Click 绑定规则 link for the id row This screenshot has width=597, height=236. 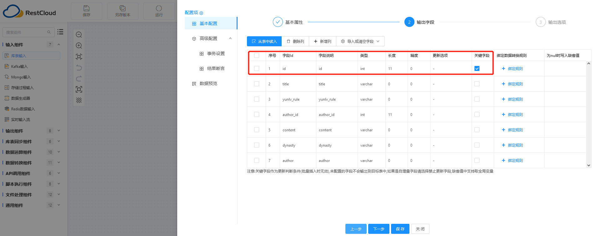(x=512, y=68)
